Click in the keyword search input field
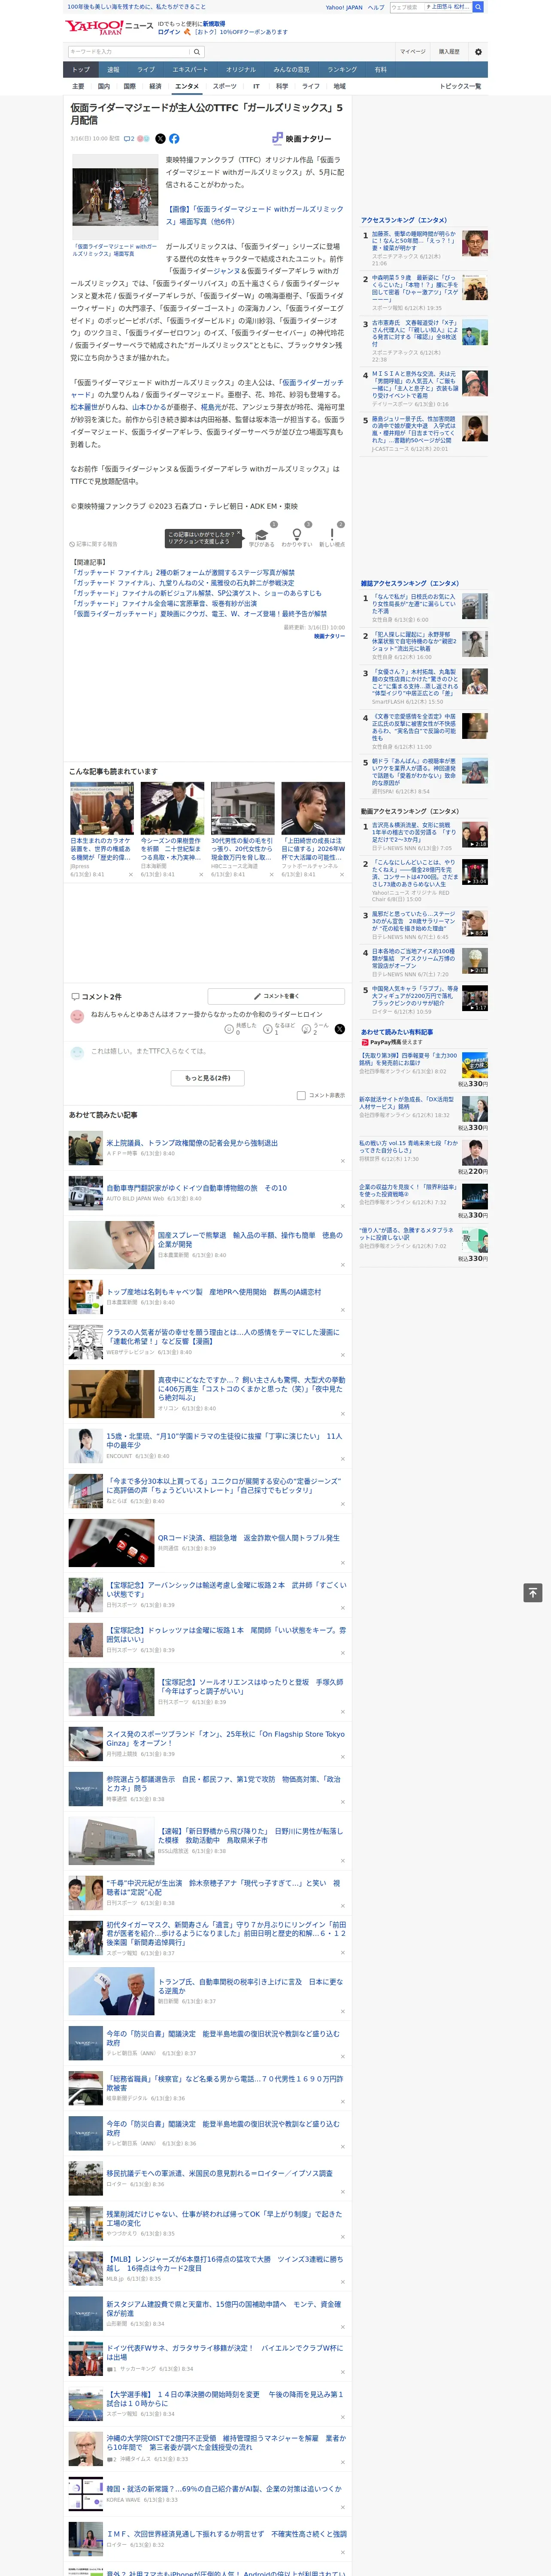This screenshot has width=551, height=2576. point(129,52)
